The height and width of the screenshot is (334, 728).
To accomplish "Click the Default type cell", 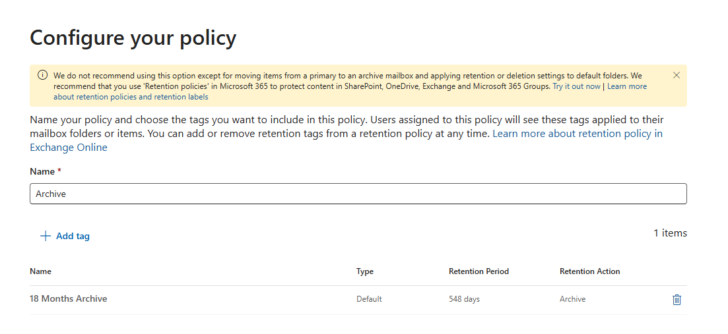I will click(x=369, y=299).
